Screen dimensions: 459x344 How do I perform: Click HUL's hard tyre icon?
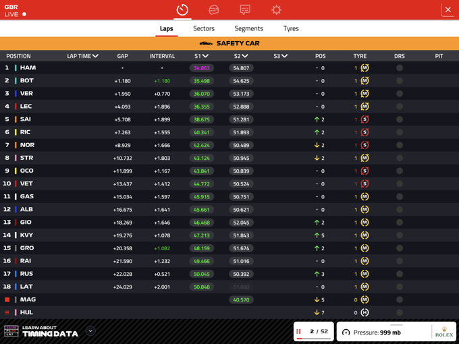point(364,312)
